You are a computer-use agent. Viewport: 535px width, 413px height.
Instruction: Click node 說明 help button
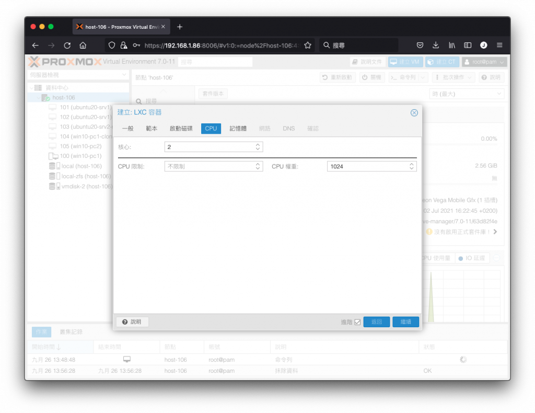pyautogui.click(x=491, y=77)
